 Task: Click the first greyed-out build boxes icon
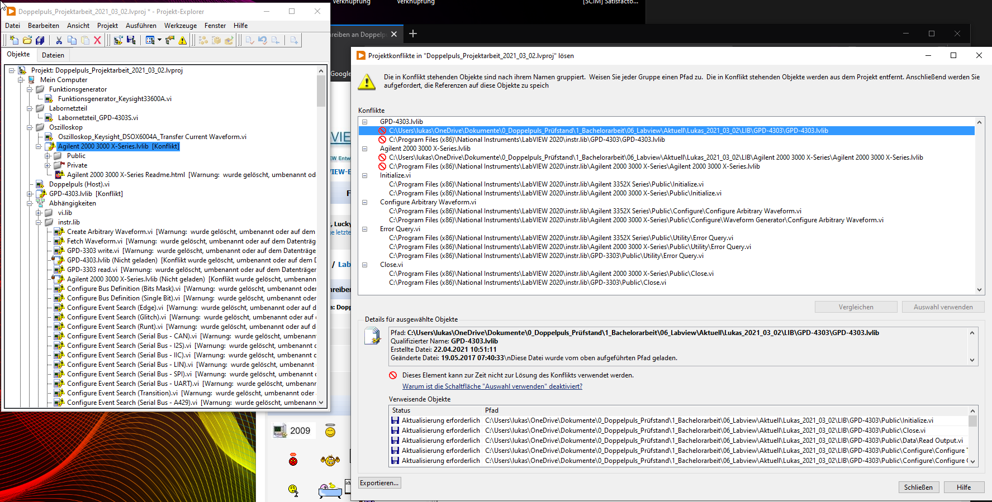[203, 40]
